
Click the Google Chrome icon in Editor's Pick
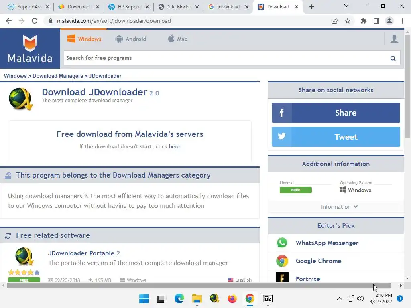click(x=282, y=261)
